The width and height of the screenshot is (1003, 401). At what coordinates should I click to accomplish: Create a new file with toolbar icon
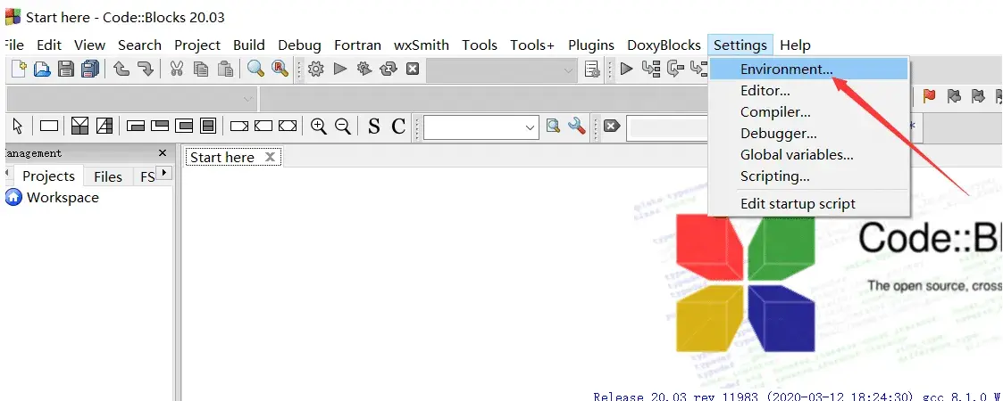click(19, 69)
